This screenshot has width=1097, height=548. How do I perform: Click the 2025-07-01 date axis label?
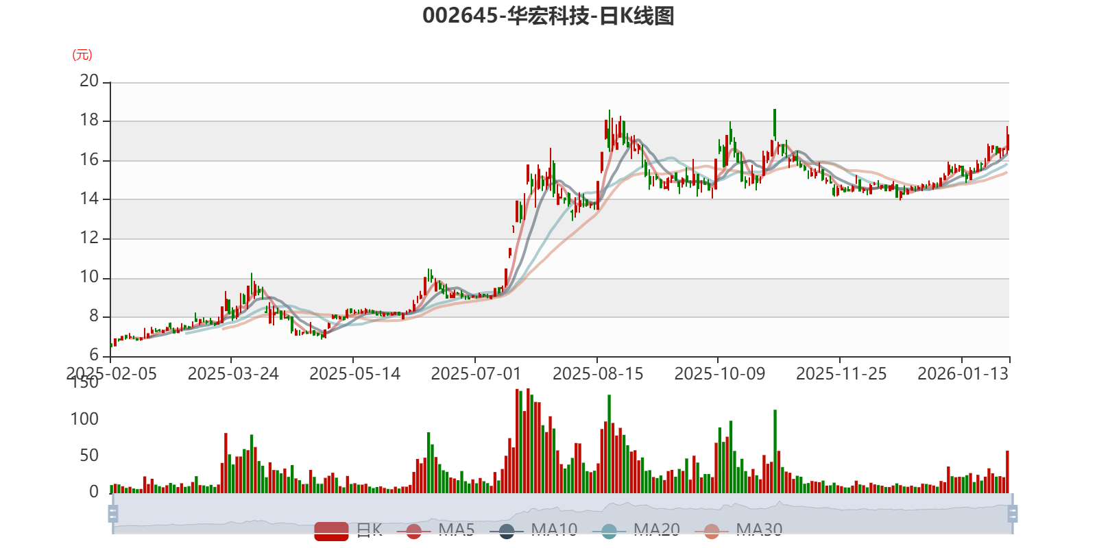476,374
